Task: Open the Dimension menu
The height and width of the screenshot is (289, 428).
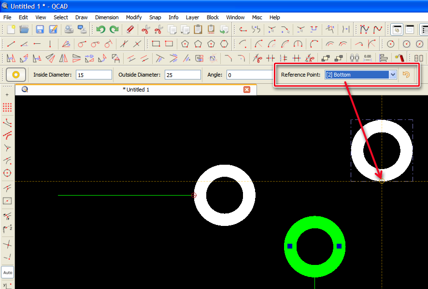Action: tap(107, 17)
